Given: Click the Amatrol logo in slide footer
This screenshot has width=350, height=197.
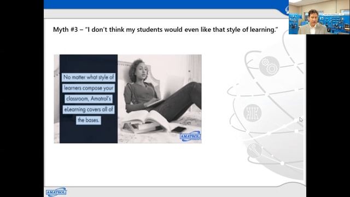Looking at the screenshot, I should pos(56,192).
